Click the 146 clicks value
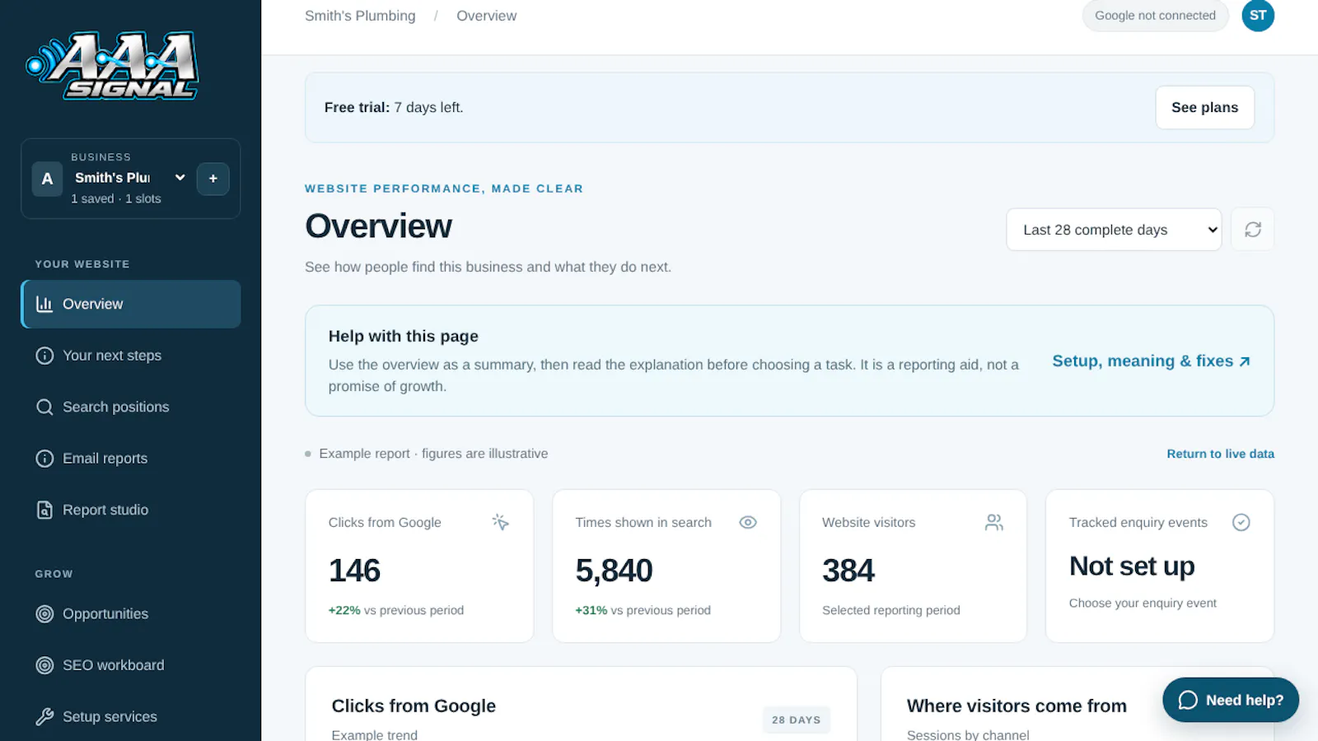The height and width of the screenshot is (741, 1318). pos(354,571)
